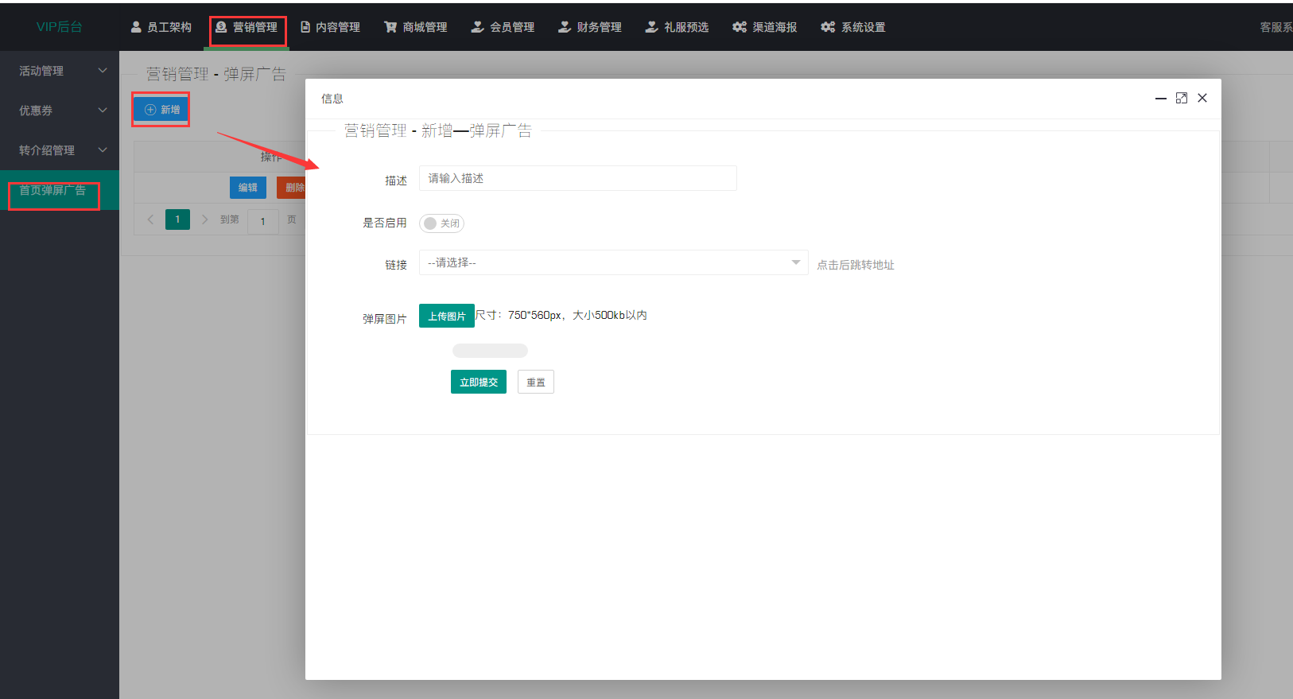Open the 礼服预选 top menu
1293x699 pixels.
point(677,27)
